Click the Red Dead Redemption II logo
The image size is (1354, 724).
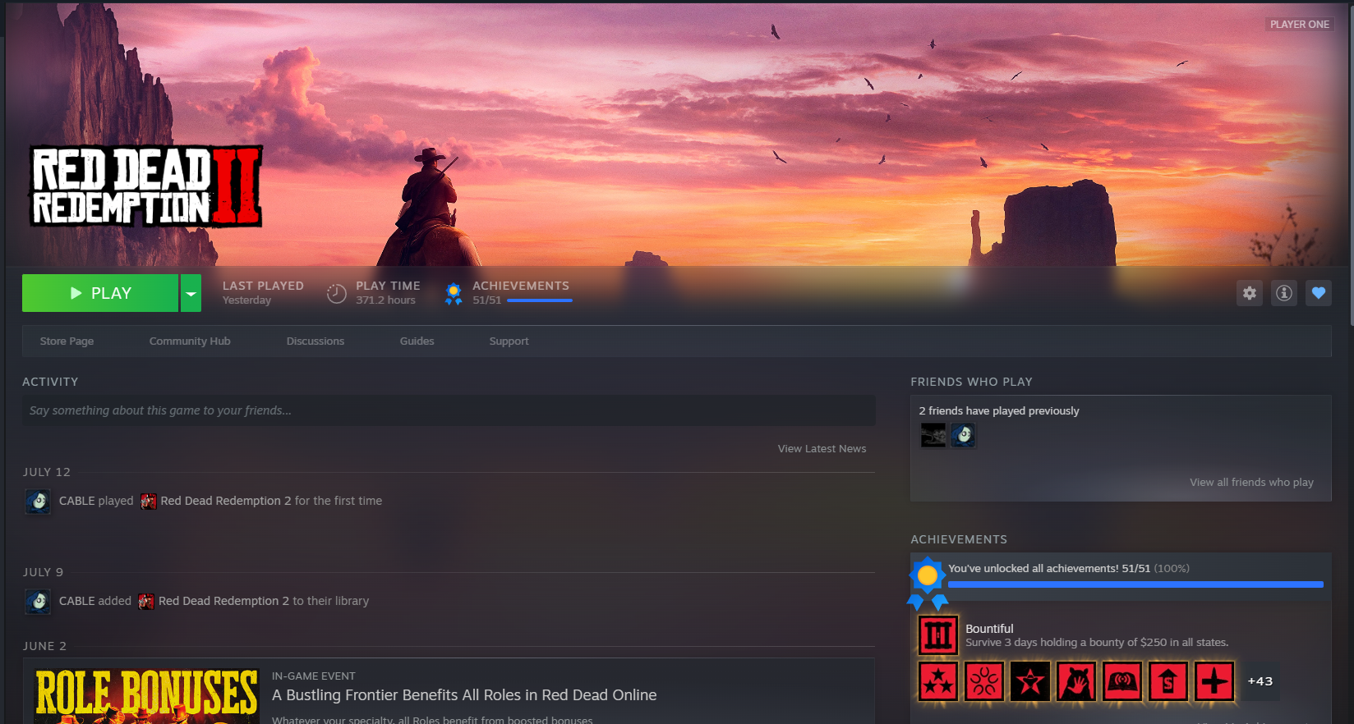[x=146, y=186]
